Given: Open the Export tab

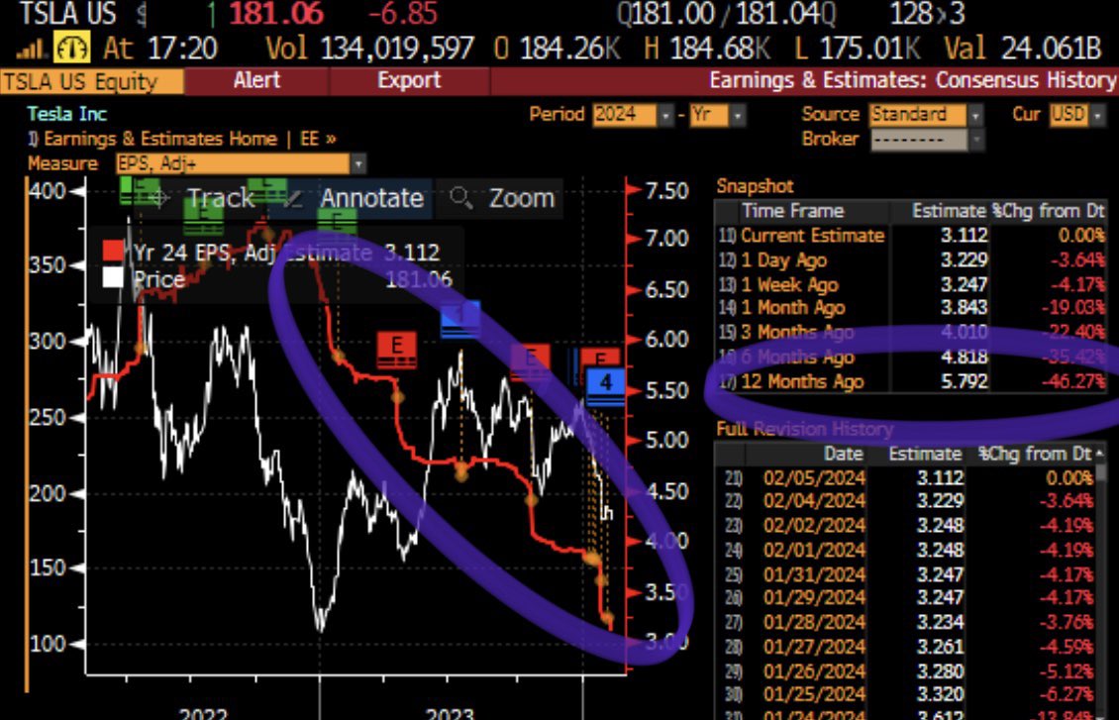Looking at the screenshot, I should click(x=409, y=80).
